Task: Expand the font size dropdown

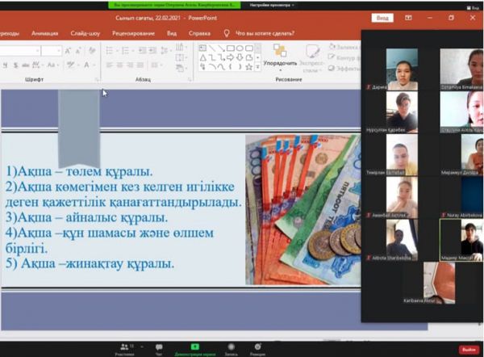Action: click(x=59, y=50)
